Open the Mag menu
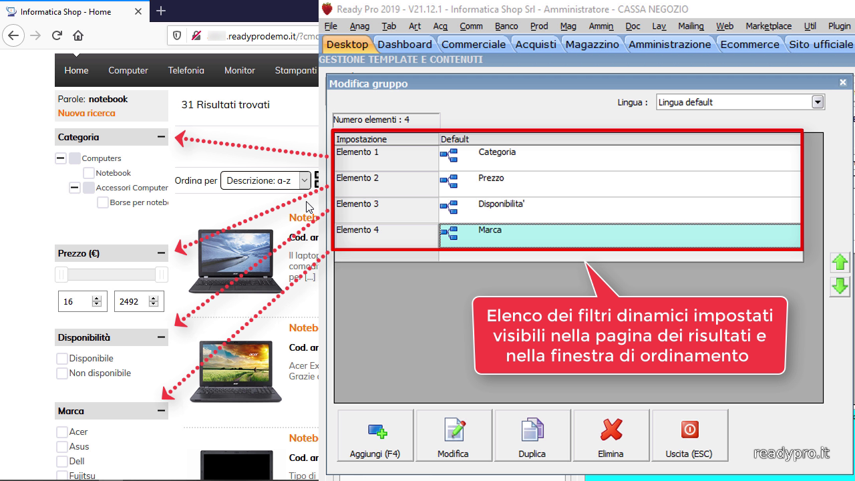This screenshot has width=855, height=481. coord(568,26)
